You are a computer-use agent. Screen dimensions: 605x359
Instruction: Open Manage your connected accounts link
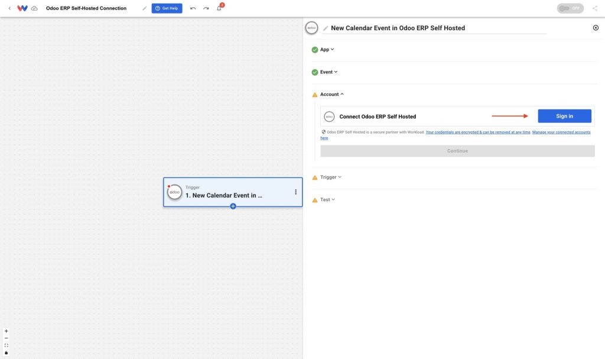point(561,132)
